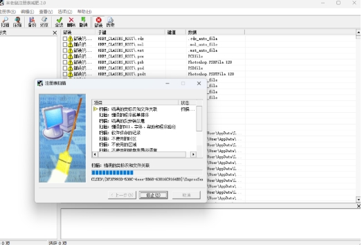Select the checkbox for the .psdt entry
The height and width of the screenshot is (249, 362).
[65, 74]
